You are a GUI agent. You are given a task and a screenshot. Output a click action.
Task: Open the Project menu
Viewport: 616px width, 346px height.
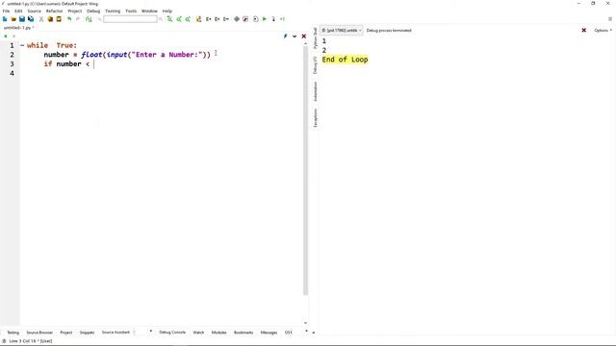pos(75,11)
